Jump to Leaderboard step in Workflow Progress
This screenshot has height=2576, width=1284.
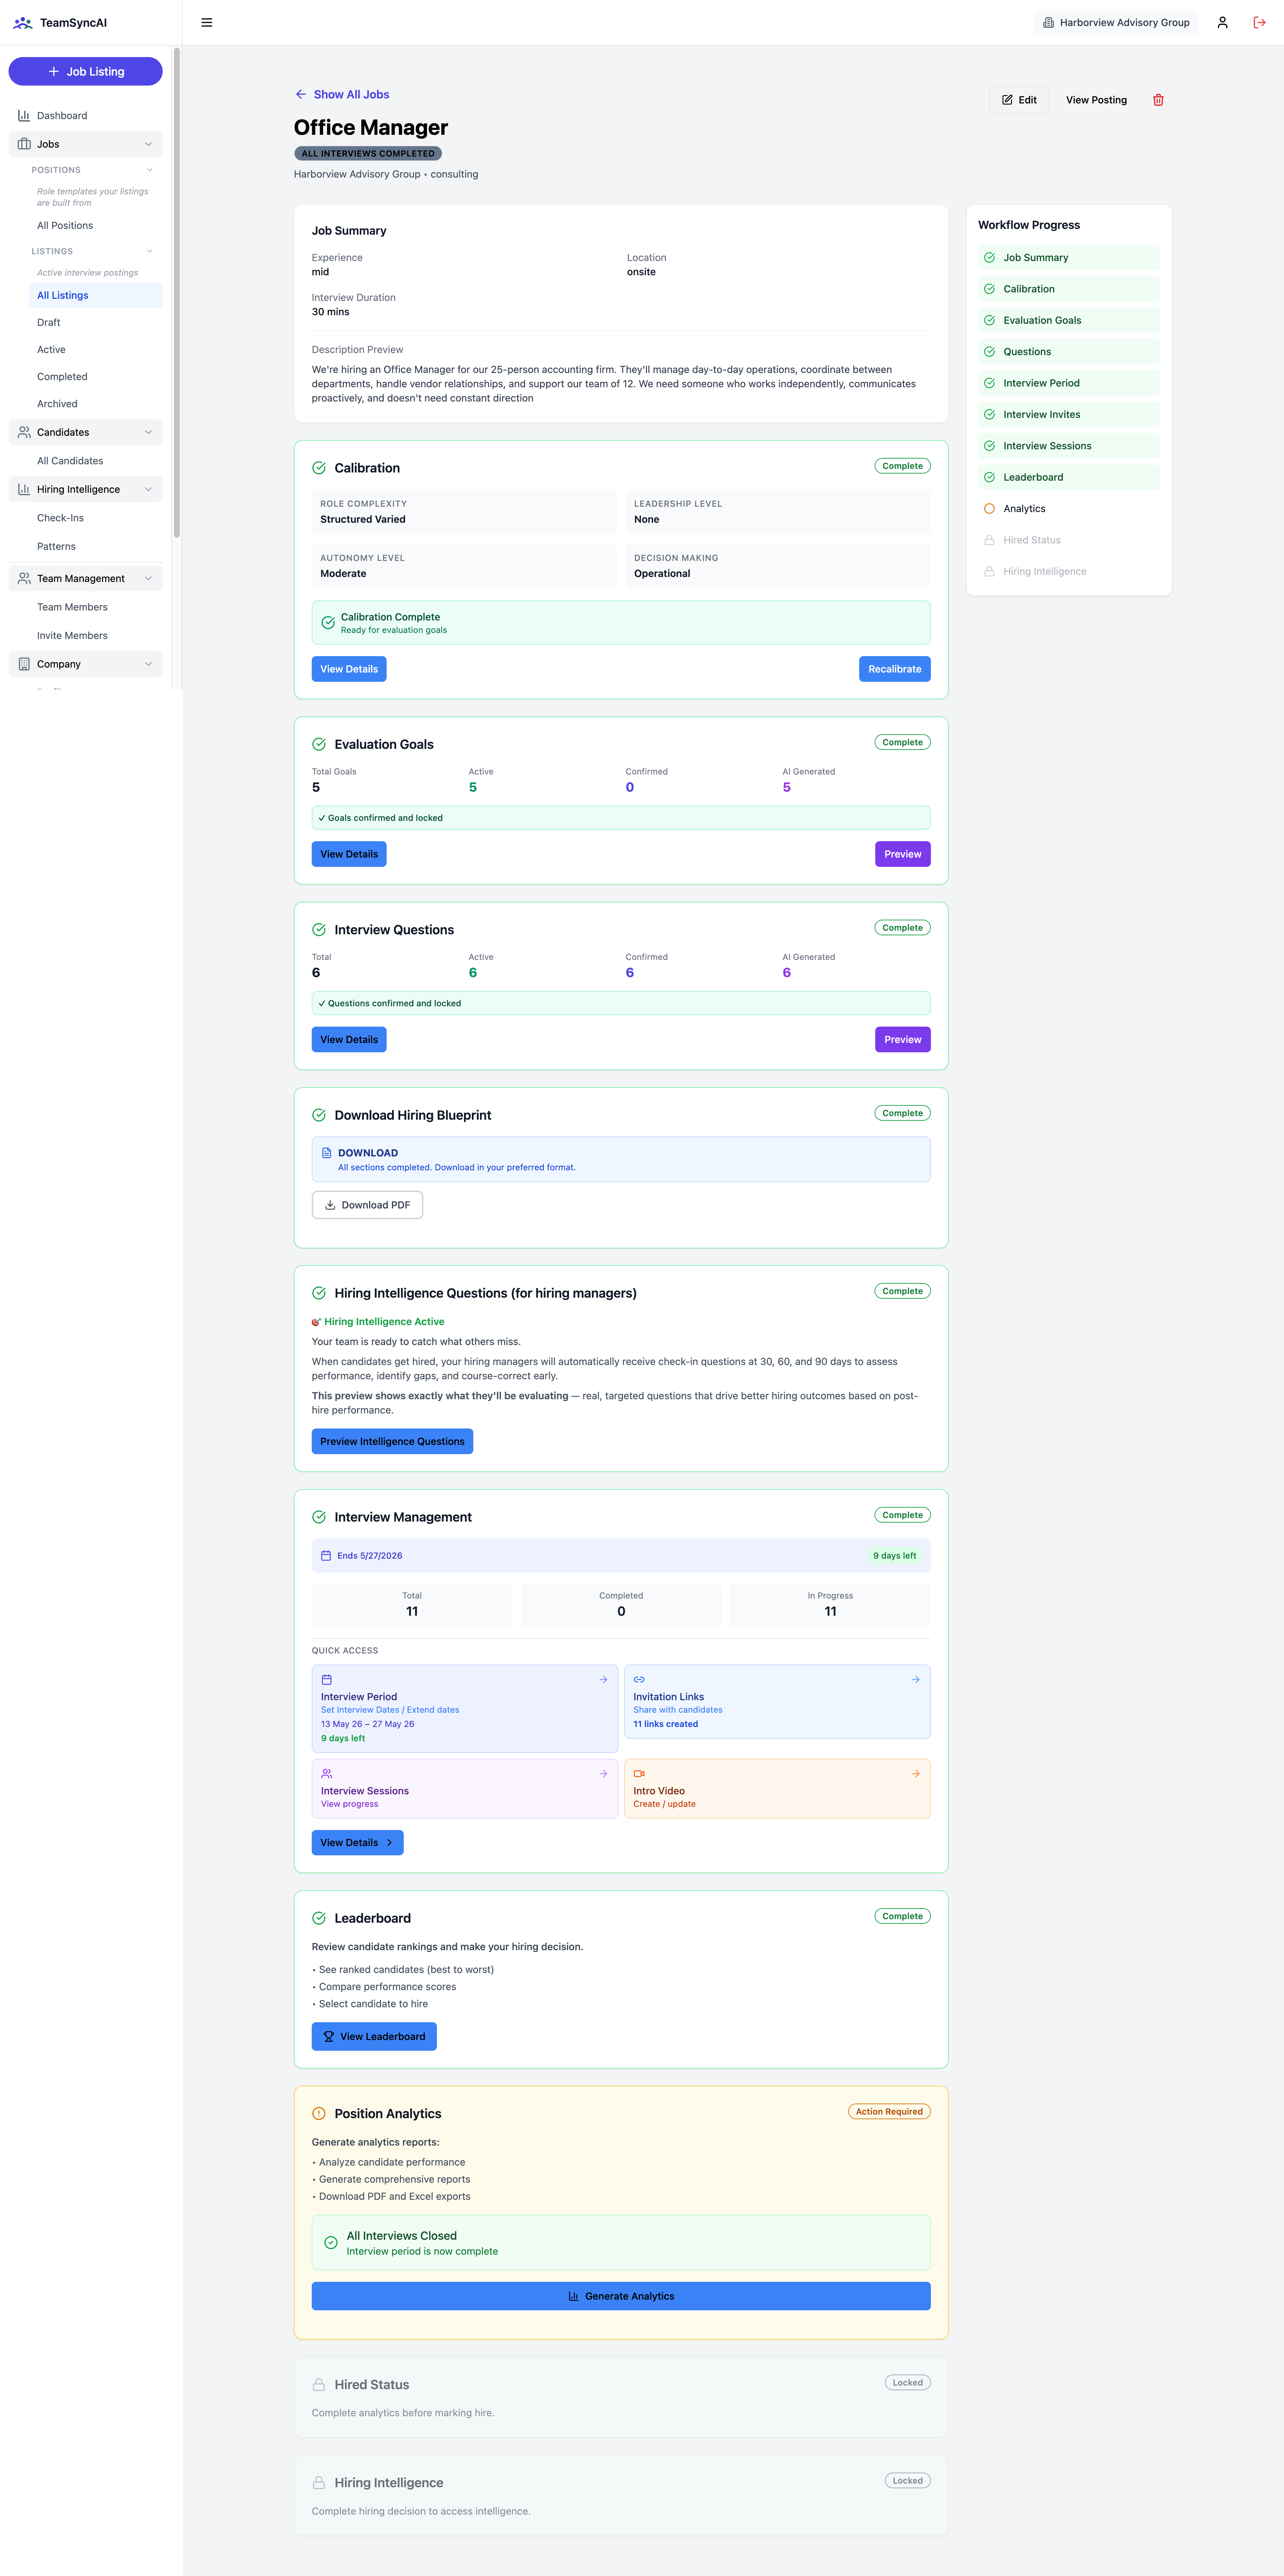click(1069, 477)
